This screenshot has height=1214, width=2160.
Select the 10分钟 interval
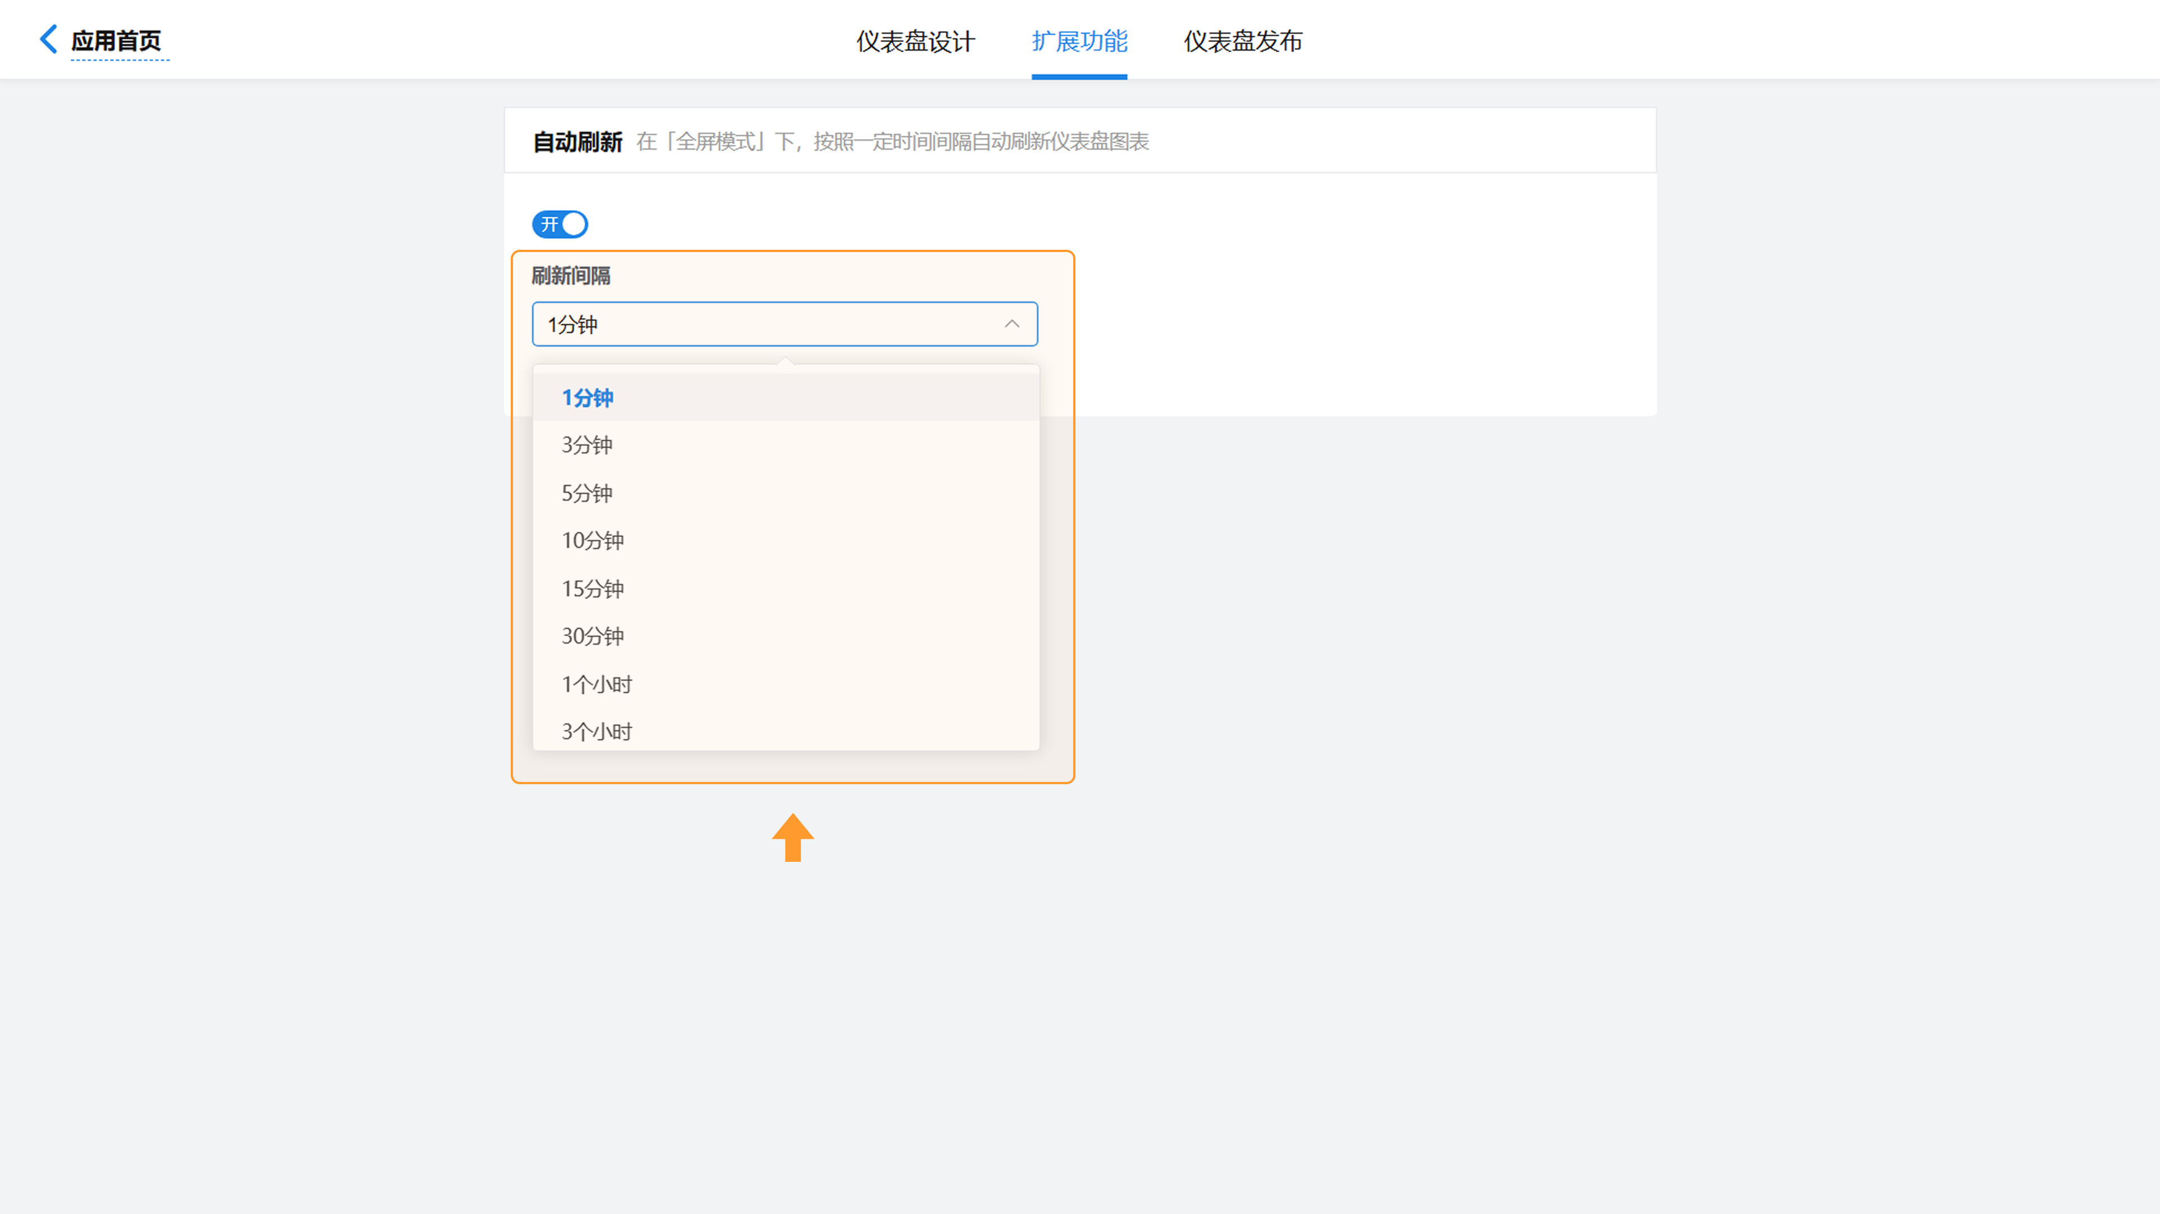[x=786, y=541]
